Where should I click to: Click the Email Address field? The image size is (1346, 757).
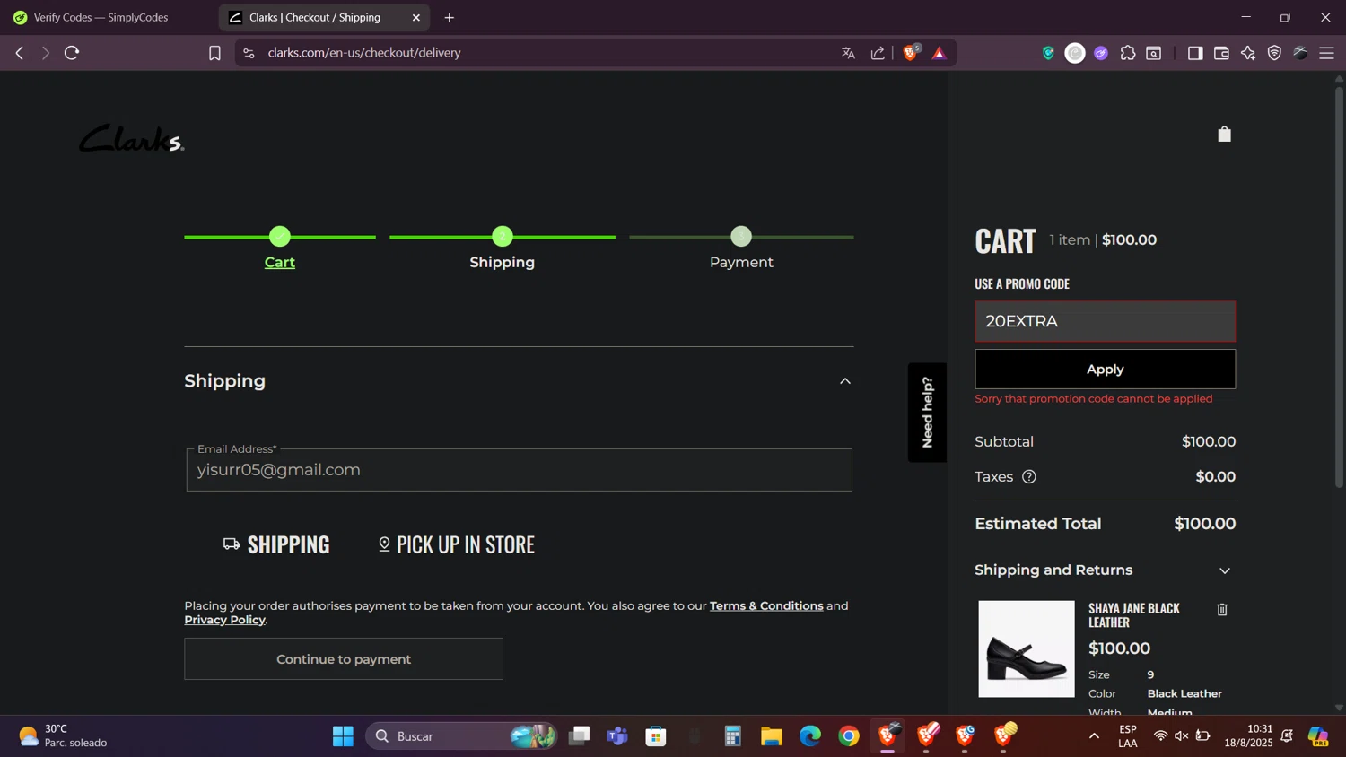tap(519, 470)
